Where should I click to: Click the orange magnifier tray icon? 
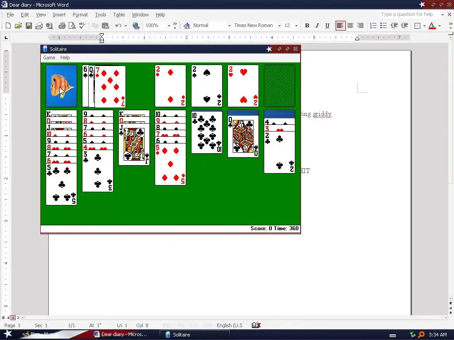[421, 335]
